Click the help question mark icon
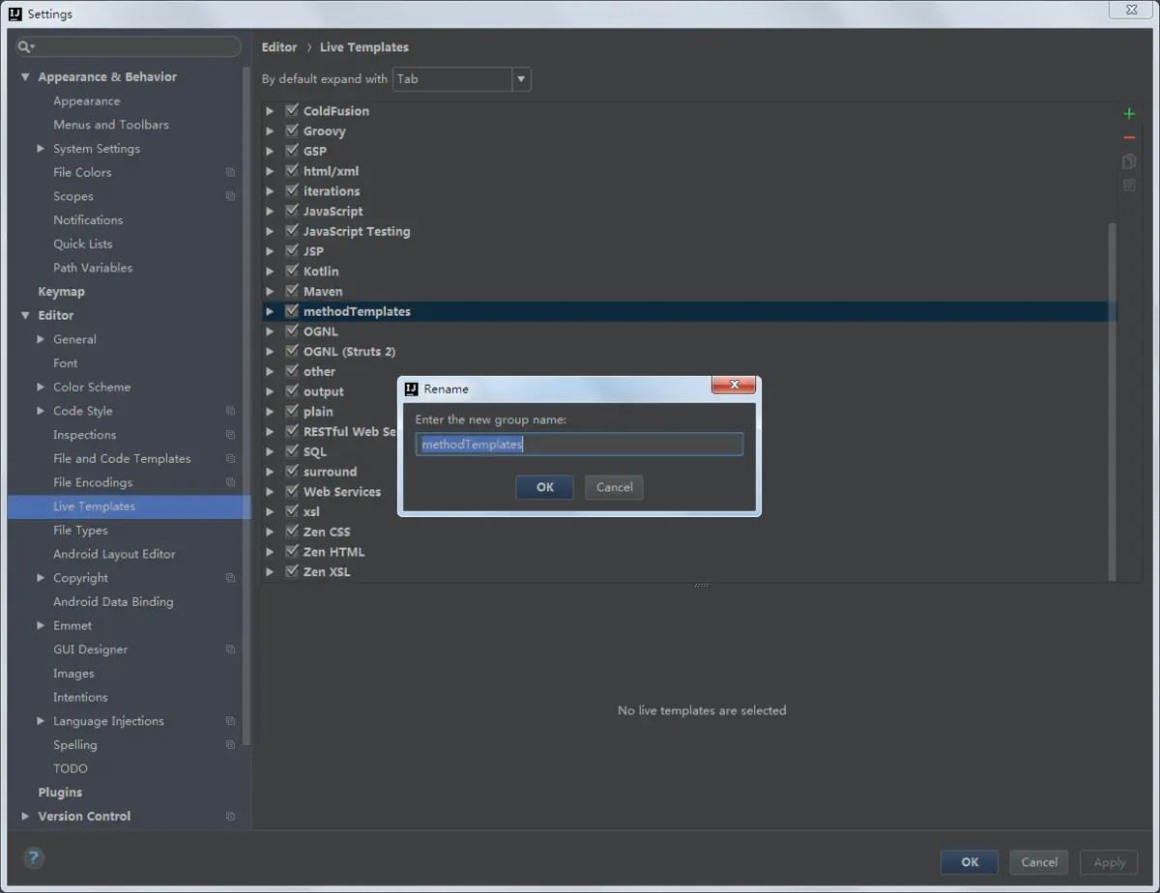Screen dimensions: 1160x893 (x=34, y=857)
